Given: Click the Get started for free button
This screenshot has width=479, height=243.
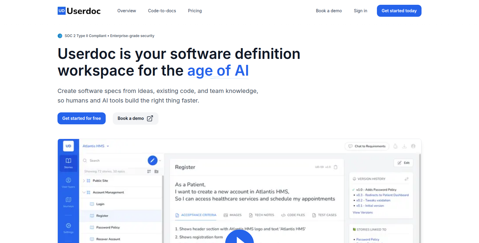Looking at the screenshot, I should click(81, 118).
